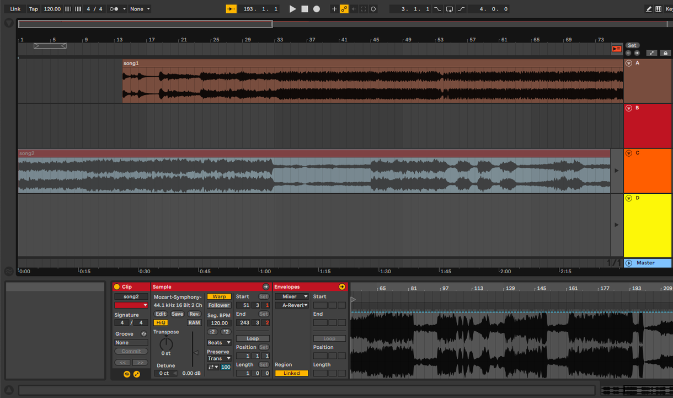Image resolution: width=673 pixels, height=398 pixels.
Task: Open the clip color dropdown
Action: pos(131,305)
